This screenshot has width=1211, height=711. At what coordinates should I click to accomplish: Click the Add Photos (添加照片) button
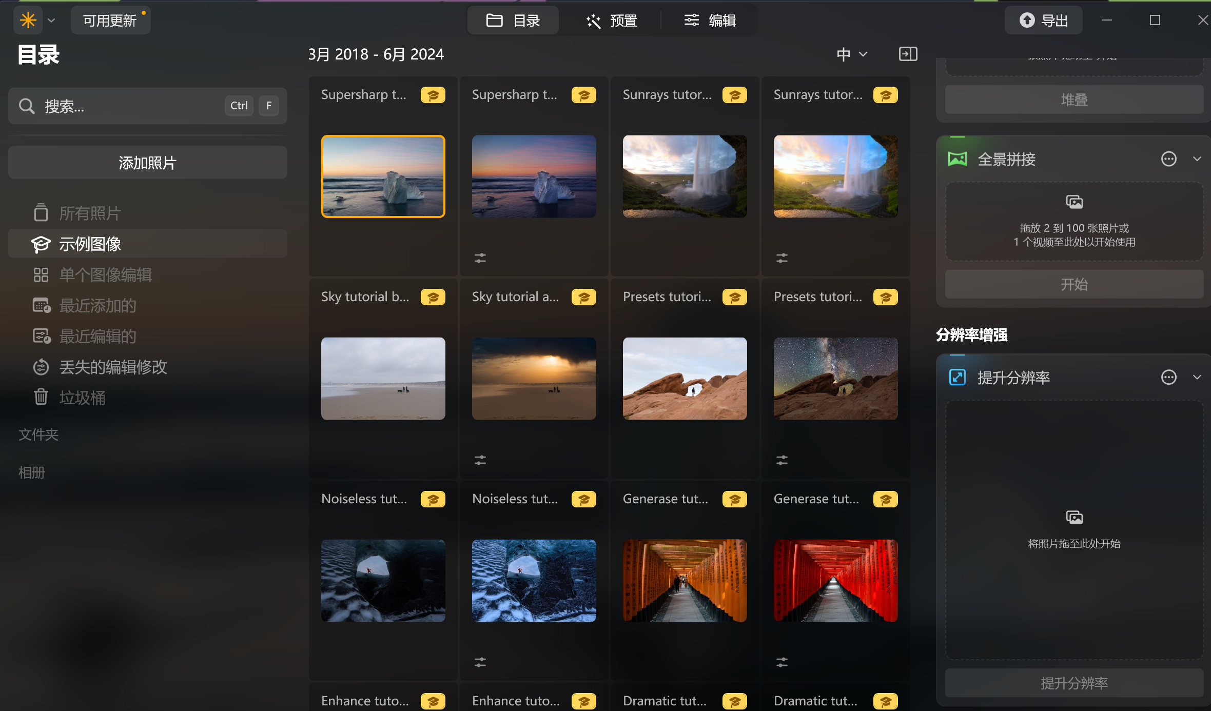coord(147,163)
